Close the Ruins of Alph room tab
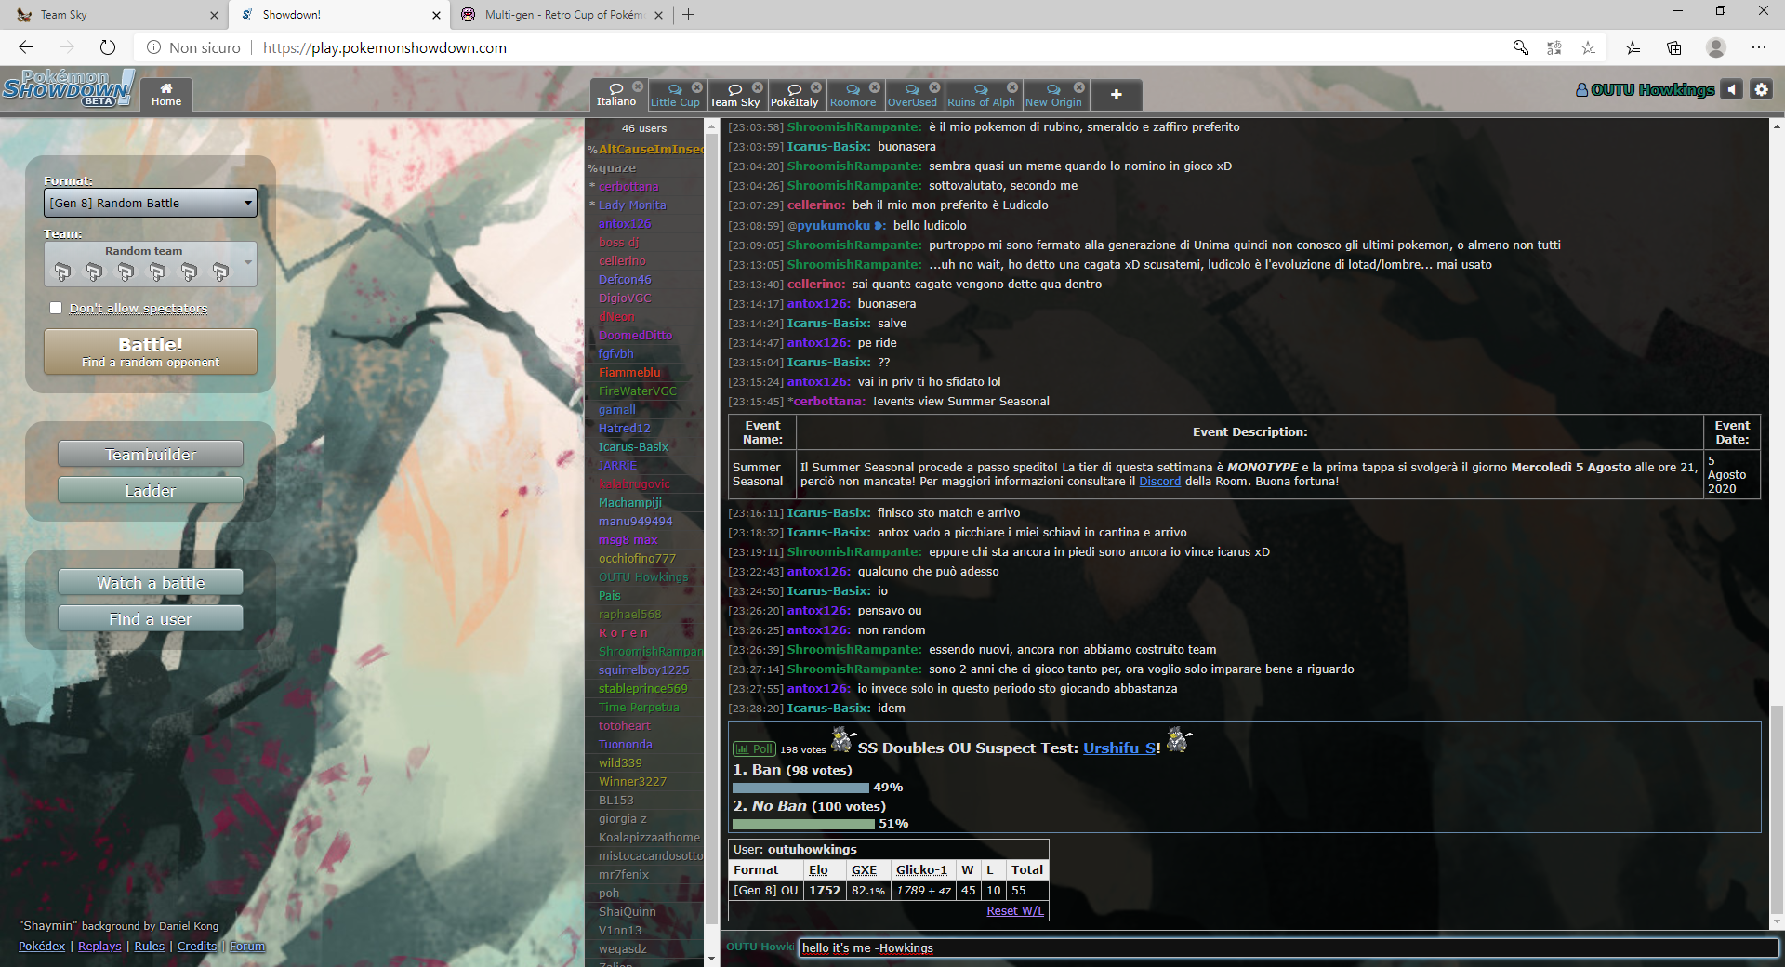The image size is (1785, 967). pyautogui.click(x=1012, y=87)
